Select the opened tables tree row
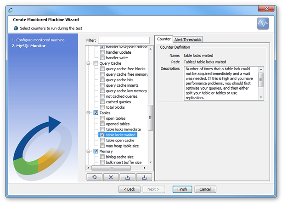282x203 pixels. tap(118, 124)
